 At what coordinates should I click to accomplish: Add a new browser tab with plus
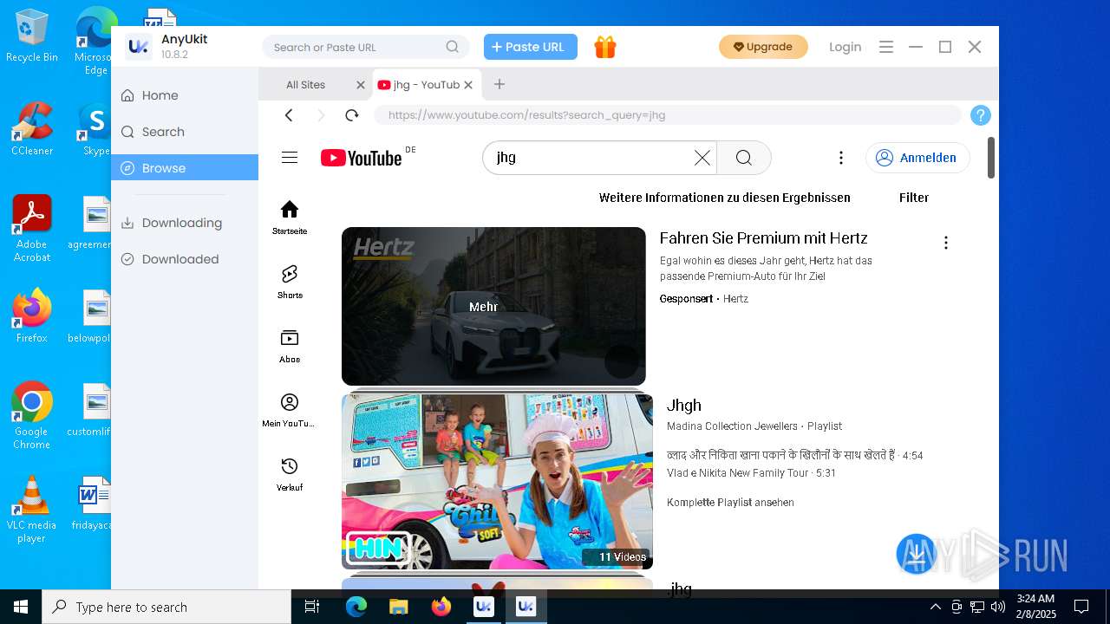coord(499,84)
